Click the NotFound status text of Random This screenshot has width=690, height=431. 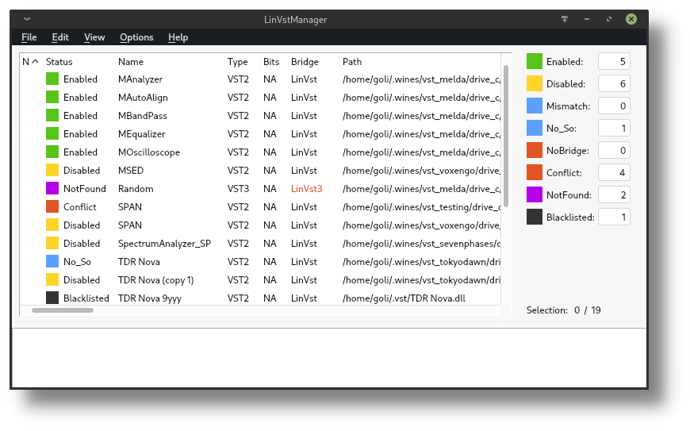85,189
